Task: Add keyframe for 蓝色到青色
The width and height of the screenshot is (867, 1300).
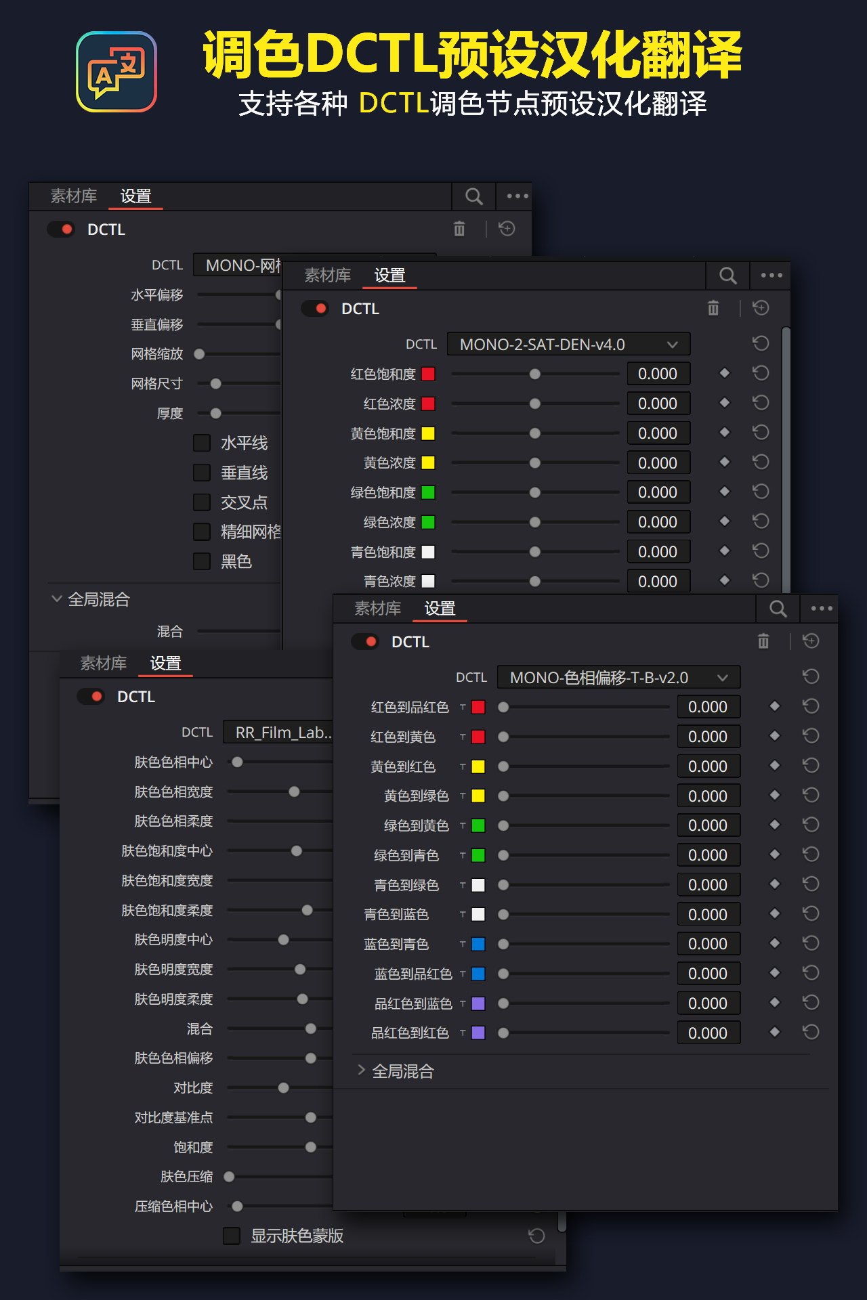Action: [x=775, y=943]
